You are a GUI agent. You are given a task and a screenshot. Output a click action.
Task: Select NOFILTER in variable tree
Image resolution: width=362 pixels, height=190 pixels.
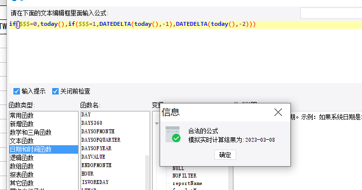(184, 176)
